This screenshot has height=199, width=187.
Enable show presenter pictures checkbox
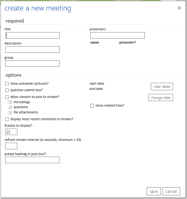[x=7, y=84]
